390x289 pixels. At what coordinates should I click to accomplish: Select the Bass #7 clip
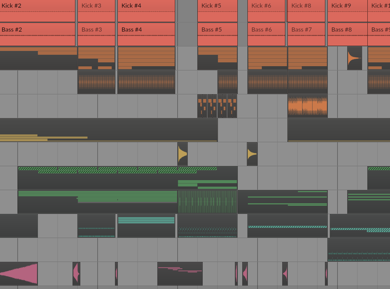coord(306,35)
